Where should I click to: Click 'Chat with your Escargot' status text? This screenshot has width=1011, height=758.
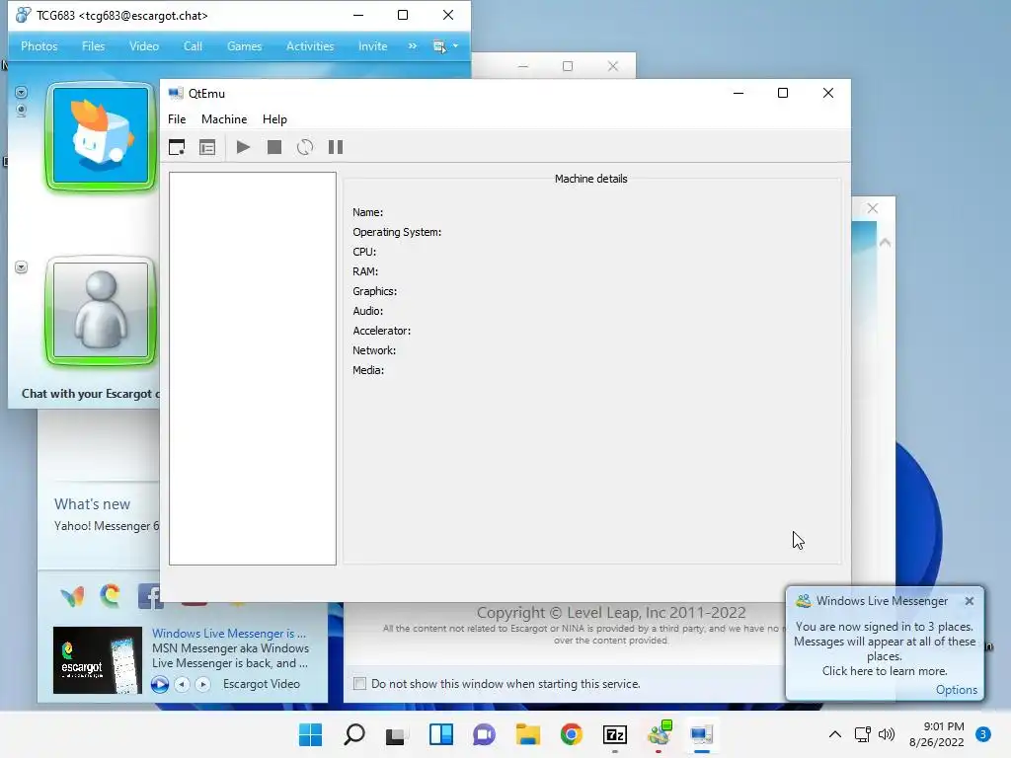click(90, 394)
